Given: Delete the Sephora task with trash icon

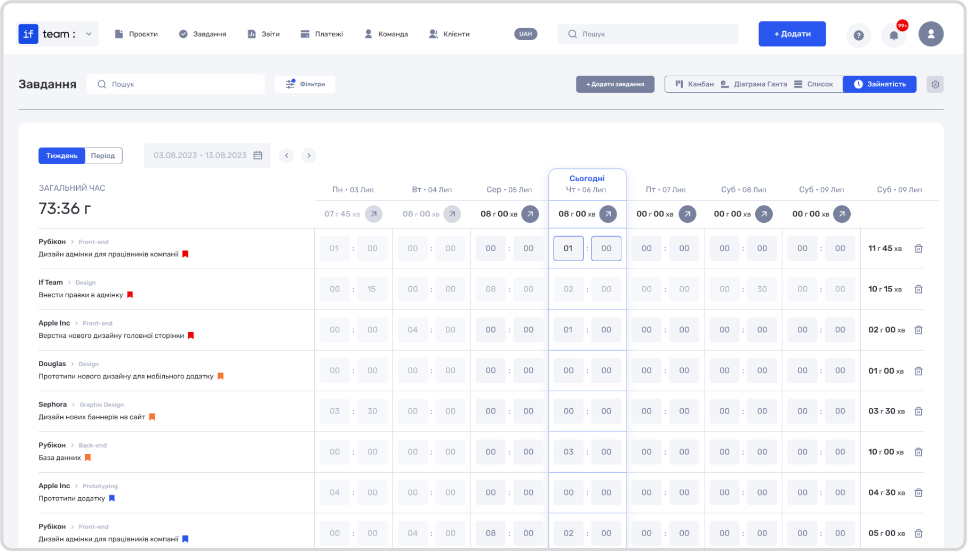Looking at the screenshot, I should click(918, 411).
